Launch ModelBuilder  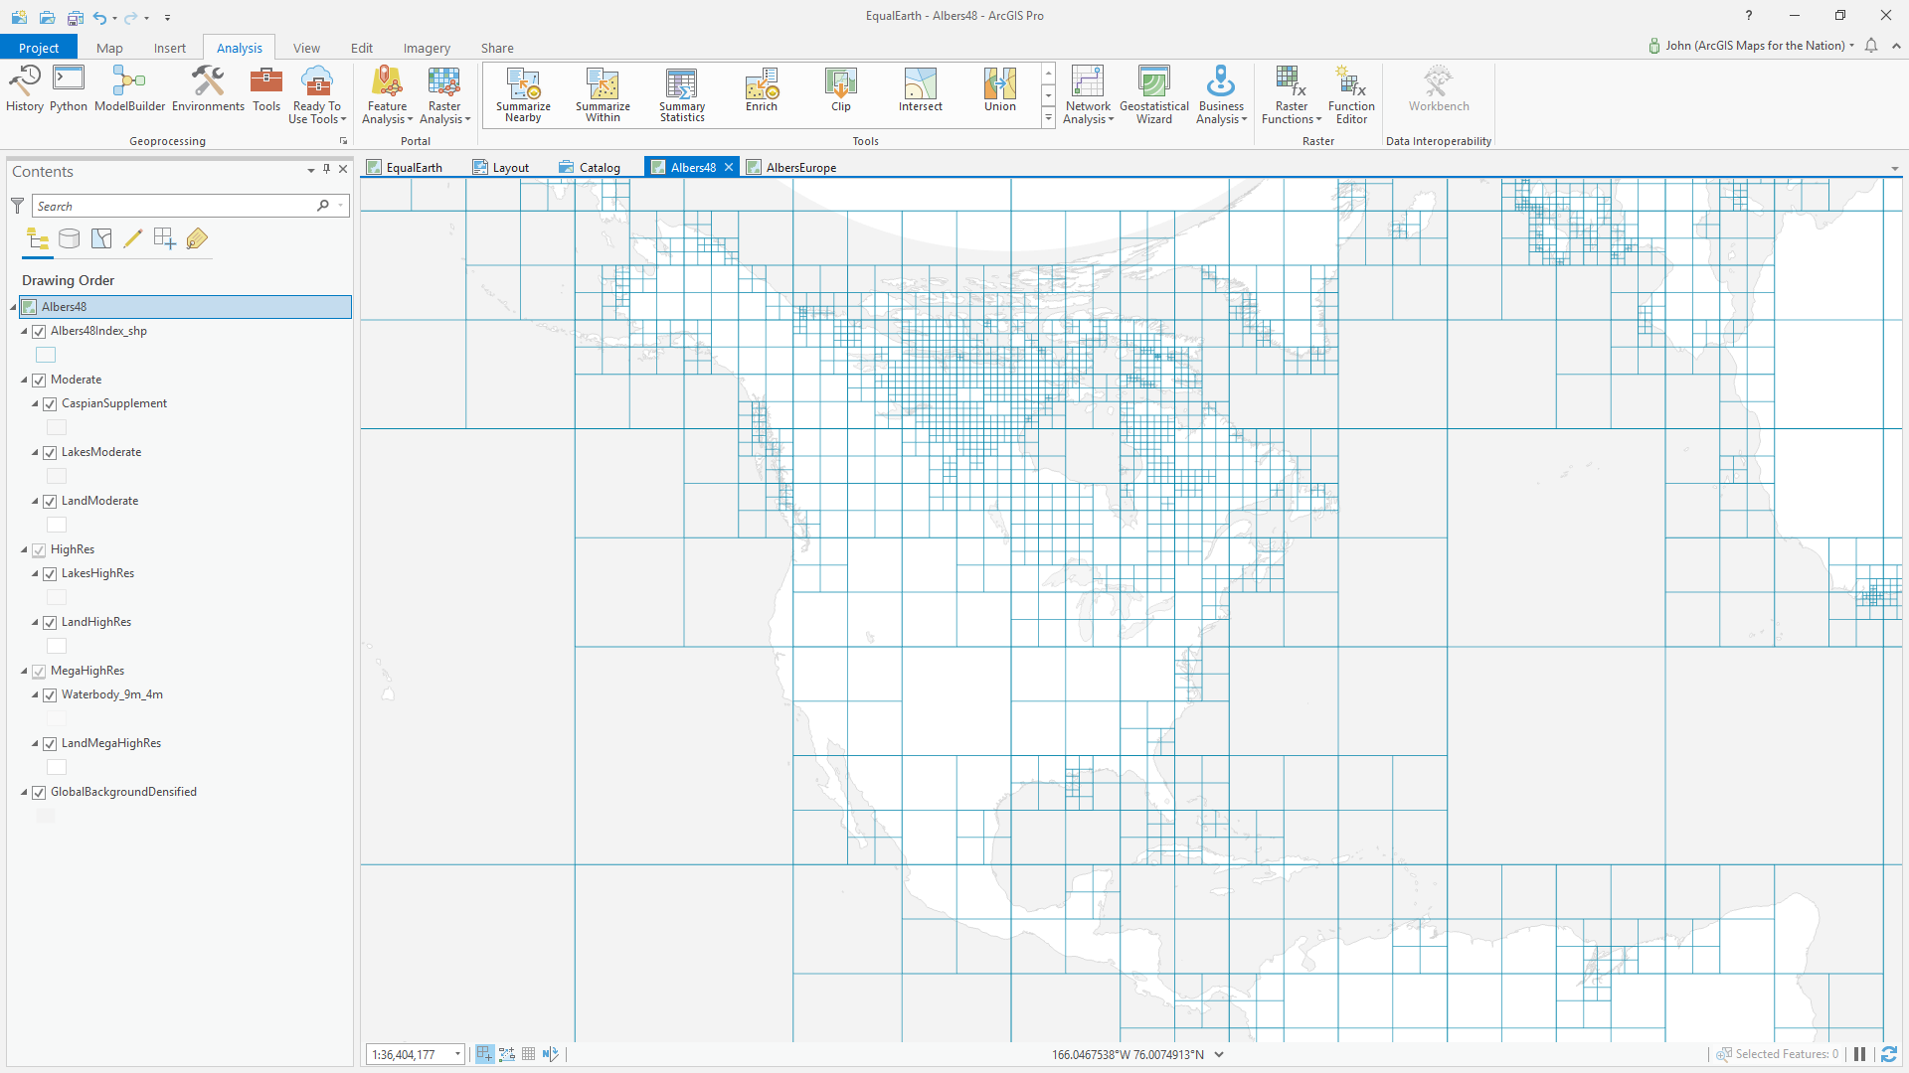[x=129, y=90]
